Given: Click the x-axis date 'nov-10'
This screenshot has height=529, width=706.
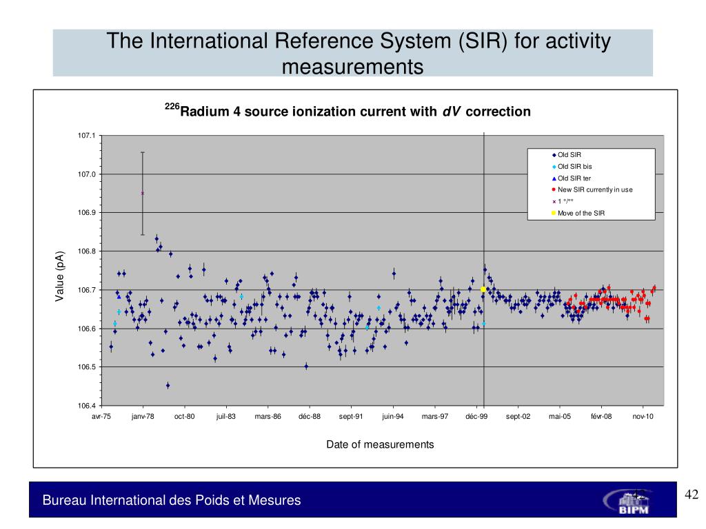Looking at the screenshot, I should point(643,417).
